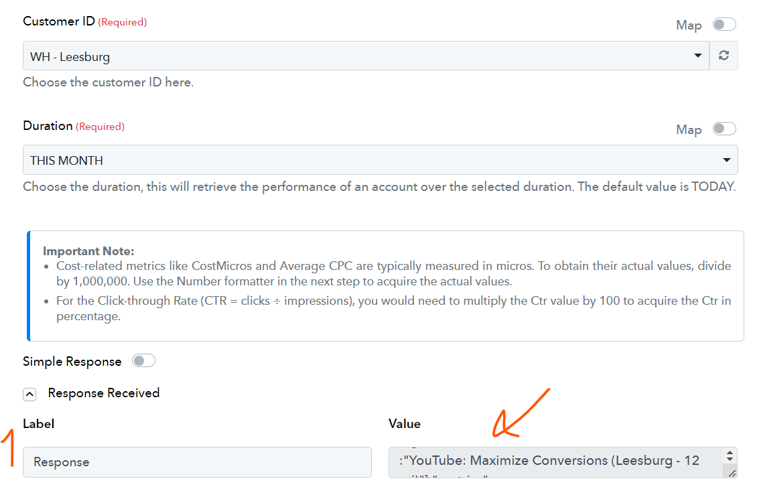
Task: Open the WH - Leesburg customer dropdown
Action: (x=366, y=56)
